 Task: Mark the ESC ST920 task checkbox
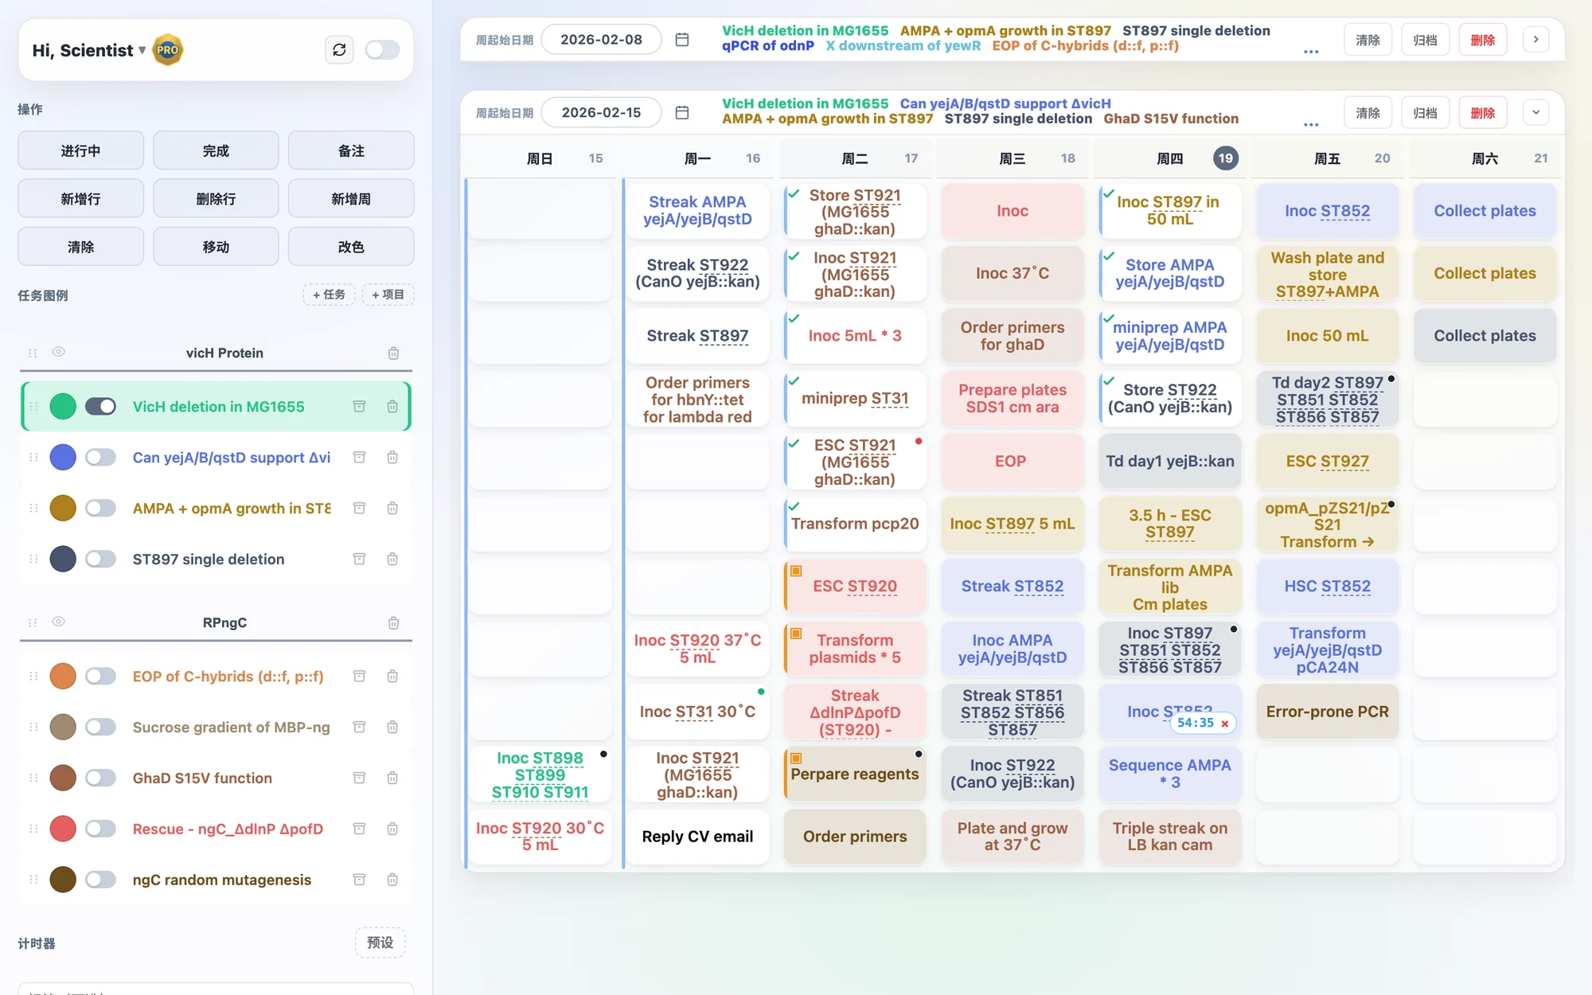[796, 571]
